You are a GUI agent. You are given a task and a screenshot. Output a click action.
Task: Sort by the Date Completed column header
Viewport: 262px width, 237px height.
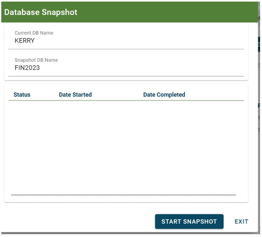[x=164, y=95]
